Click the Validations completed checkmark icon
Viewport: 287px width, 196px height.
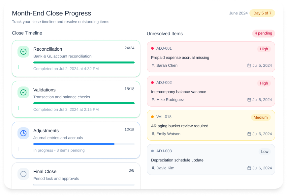click(x=23, y=92)
